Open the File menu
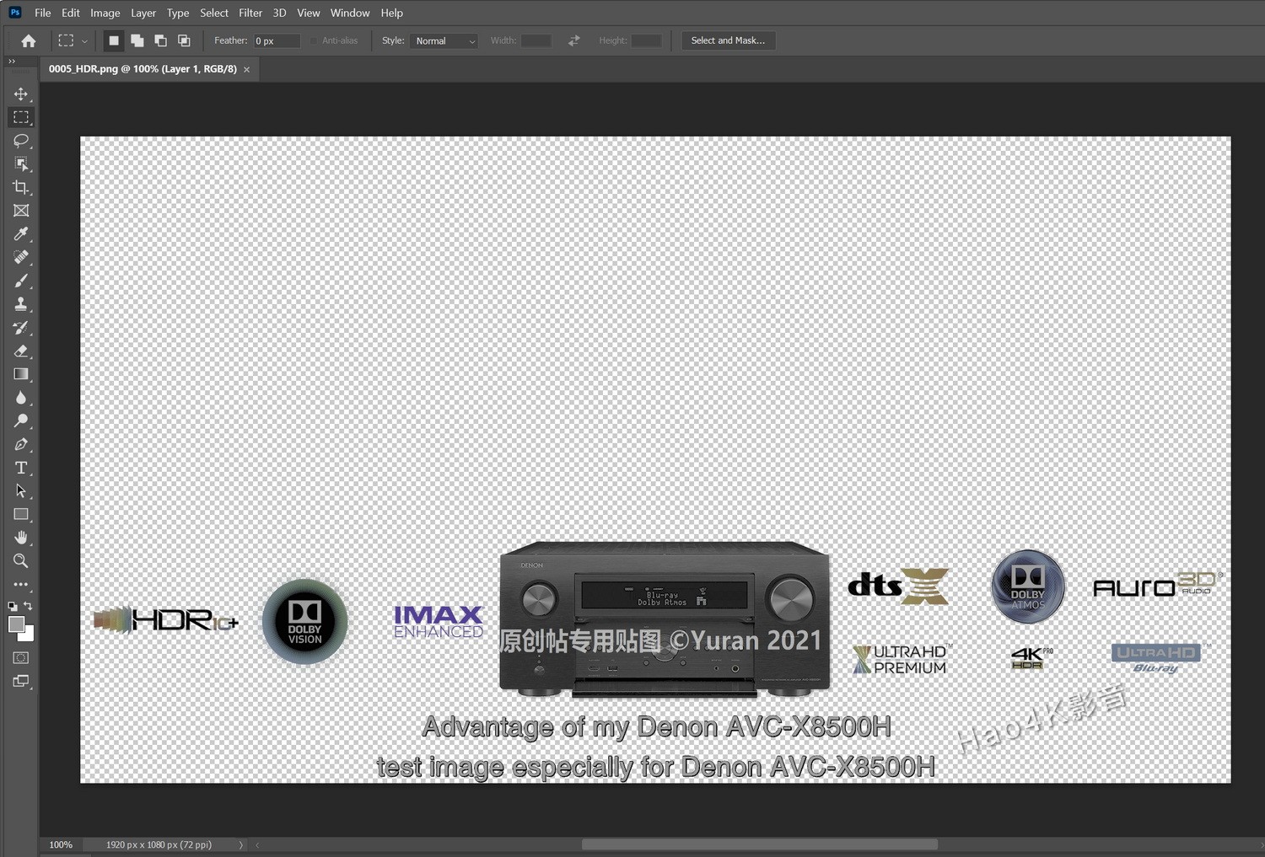1265x857 pixels. point(43,13)
